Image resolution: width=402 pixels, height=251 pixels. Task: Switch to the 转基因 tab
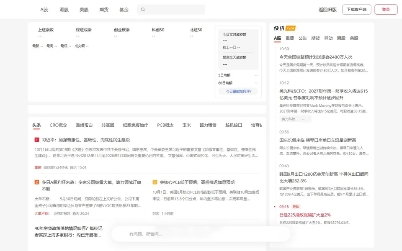108,125
